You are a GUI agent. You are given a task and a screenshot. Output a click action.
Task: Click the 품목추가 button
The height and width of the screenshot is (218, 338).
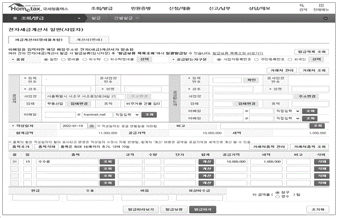(21, 147)
